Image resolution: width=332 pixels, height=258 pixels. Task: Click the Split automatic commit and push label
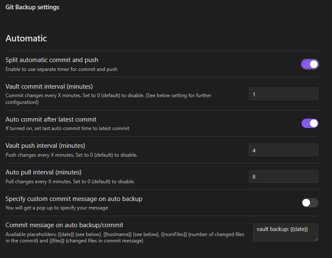click(52, 60)
